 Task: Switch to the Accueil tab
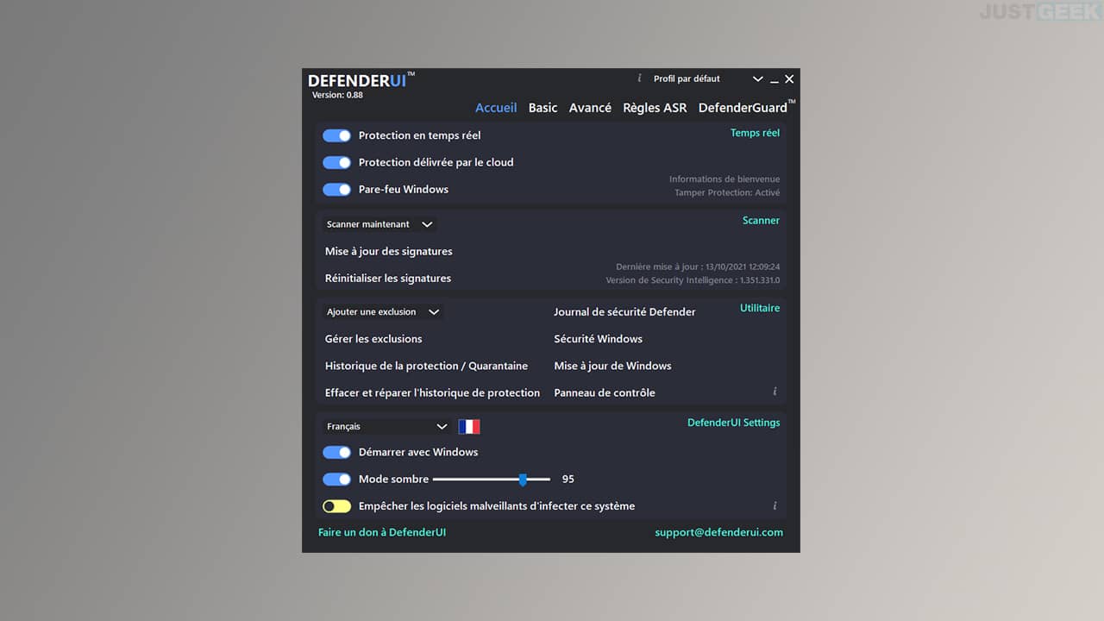[x=496, y=108]
